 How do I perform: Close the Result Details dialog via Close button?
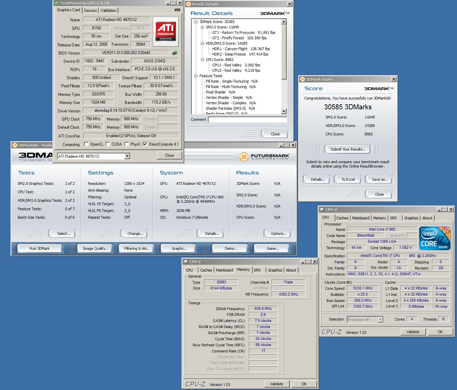click(275, 134)
